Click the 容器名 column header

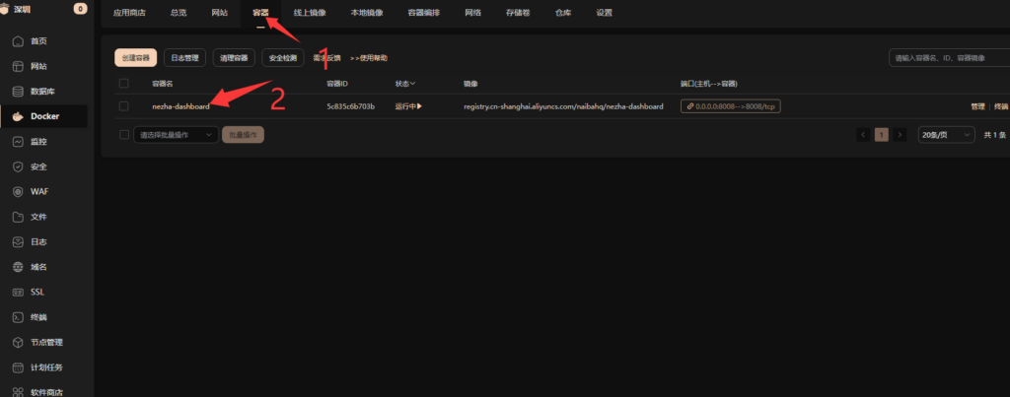163,84
